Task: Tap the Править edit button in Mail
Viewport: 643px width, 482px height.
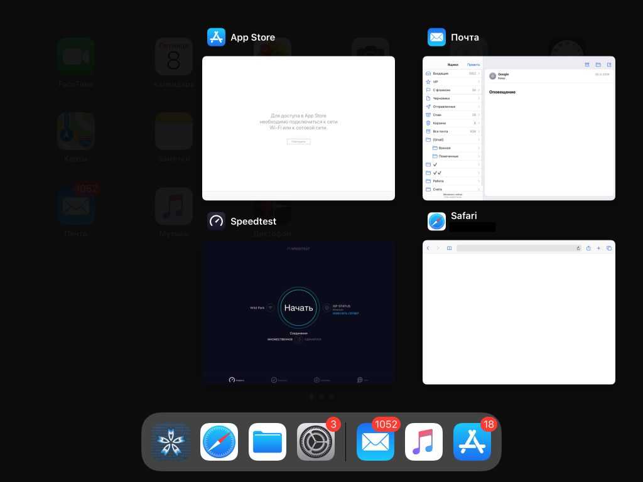Action: pyautogui.click(x=473, y=65)
